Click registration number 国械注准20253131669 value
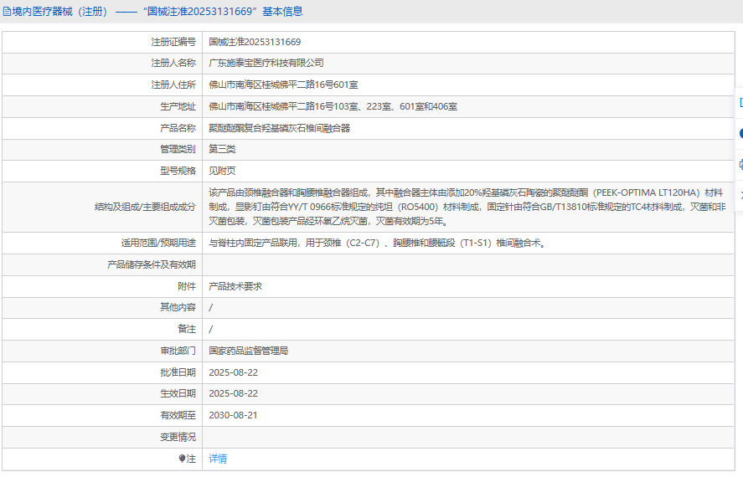 pyautogui.click(x=255, y=42)
